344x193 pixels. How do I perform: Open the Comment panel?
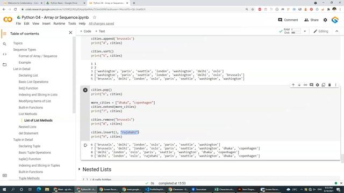tap(288, 20)
